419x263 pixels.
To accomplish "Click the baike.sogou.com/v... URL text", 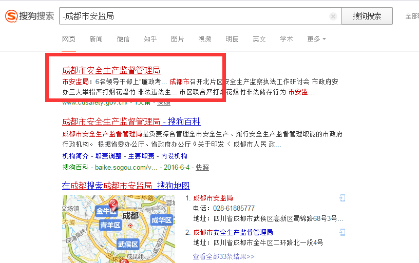I will (126, 168).
